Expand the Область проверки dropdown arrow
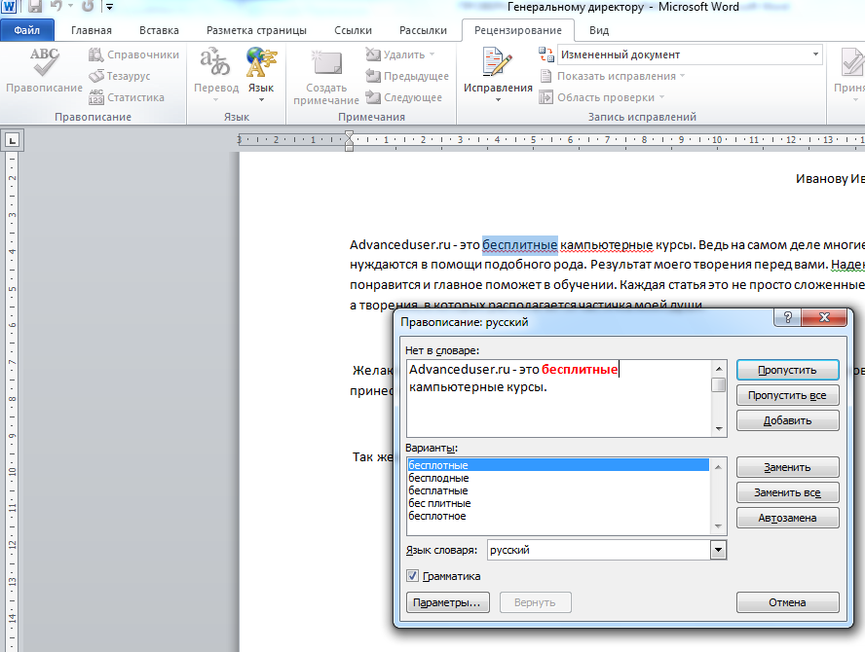The image size is (865, 652). pos(661,97)
